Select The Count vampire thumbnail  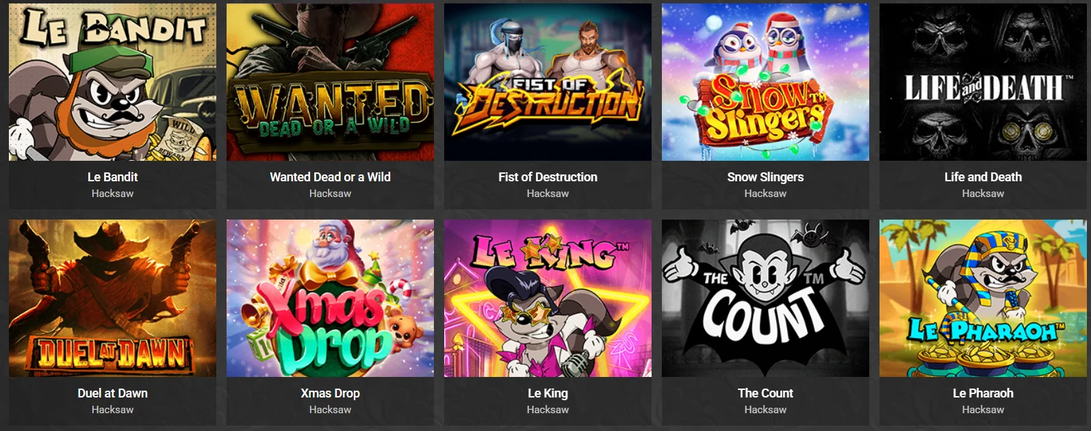[x=765, y=298]
